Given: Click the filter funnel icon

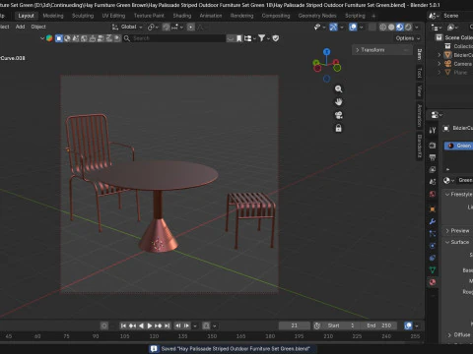Looking at the screenshot, I should 261,38.
